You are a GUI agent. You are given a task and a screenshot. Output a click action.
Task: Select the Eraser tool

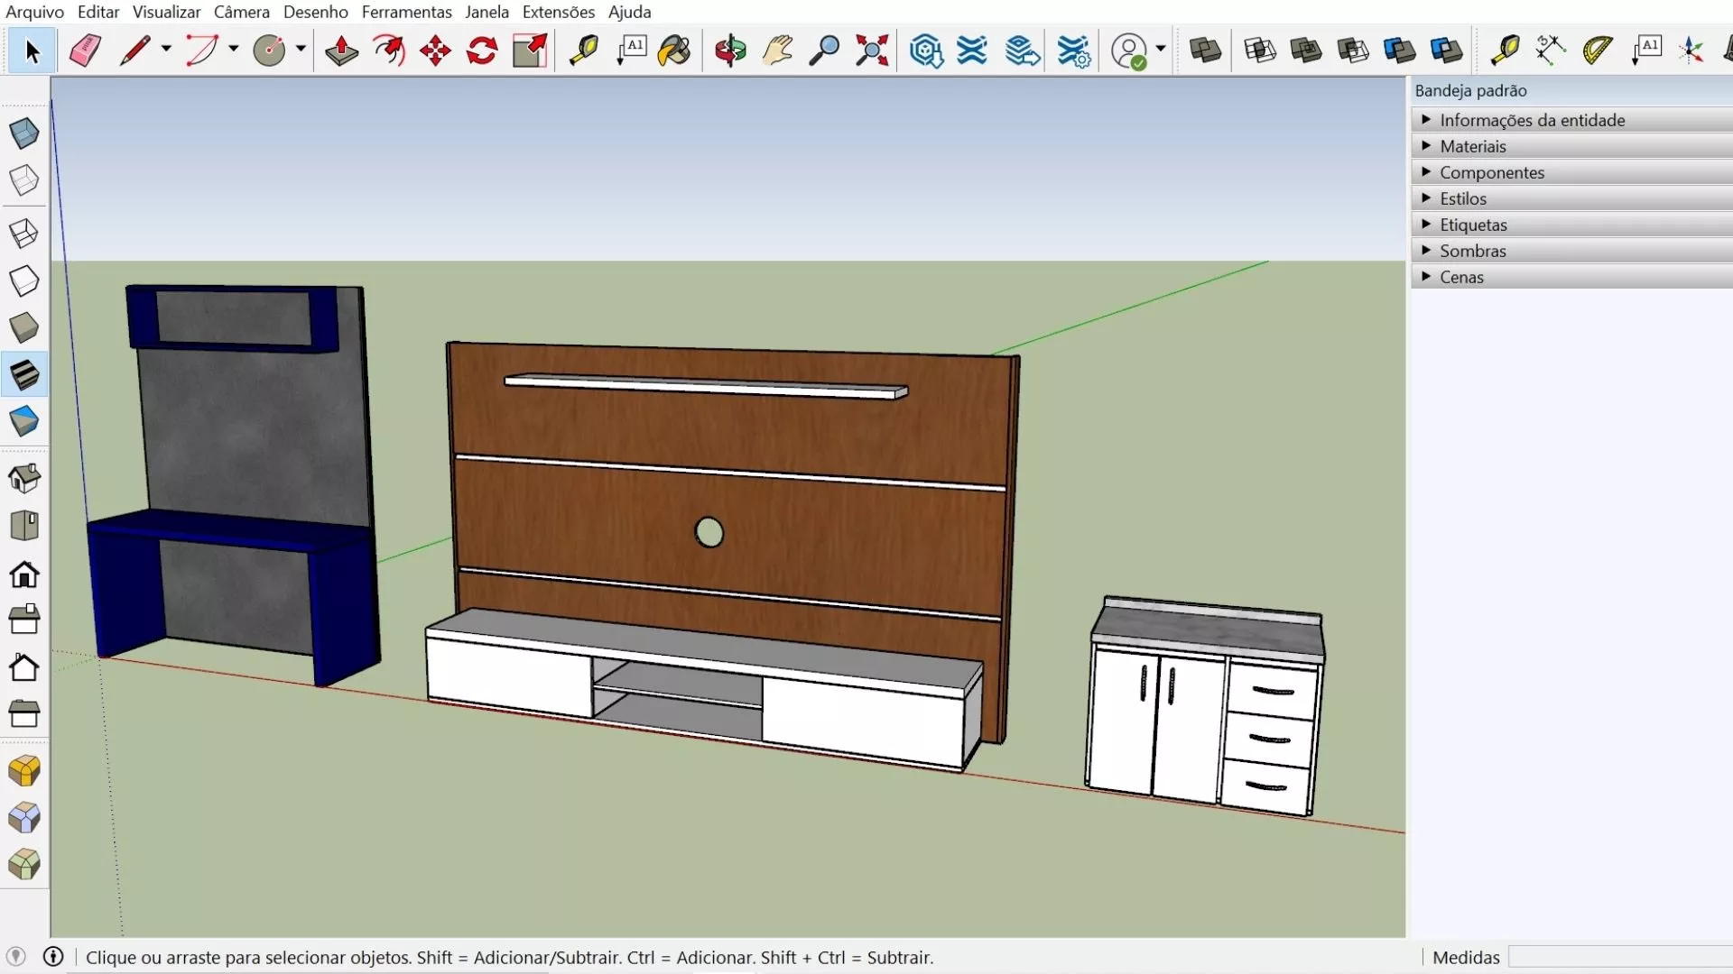(x=85, y=51)
